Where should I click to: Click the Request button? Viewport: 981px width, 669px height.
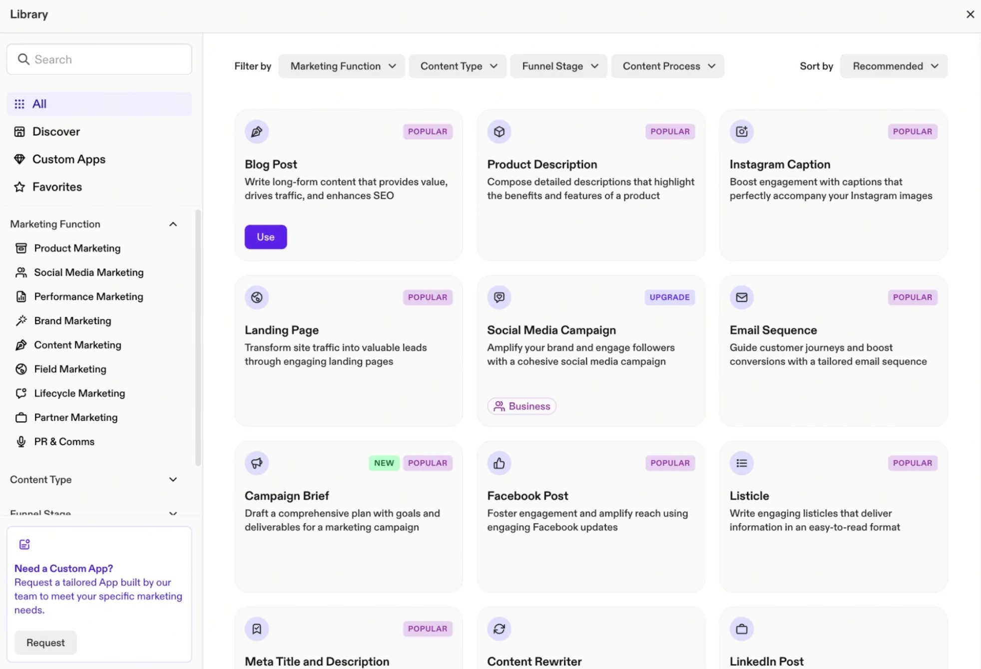coord(45,643)
